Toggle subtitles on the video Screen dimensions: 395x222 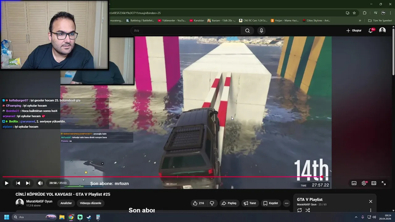pos(354,183)
